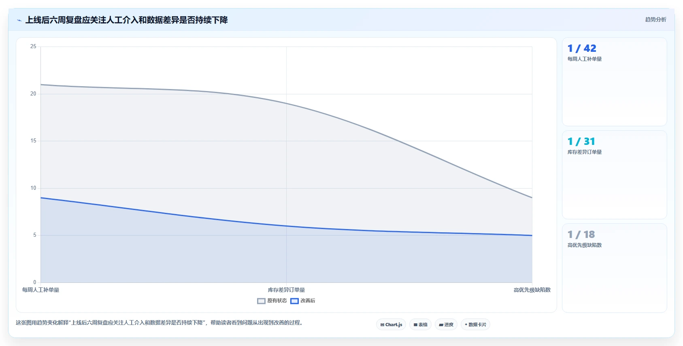Click the y-axis value 25
This screenshot has width=683, height=346.
click(x=33, y=47)
